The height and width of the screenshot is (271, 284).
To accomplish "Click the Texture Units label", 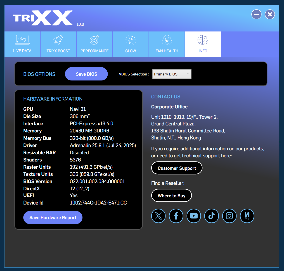I will [38, 174].
